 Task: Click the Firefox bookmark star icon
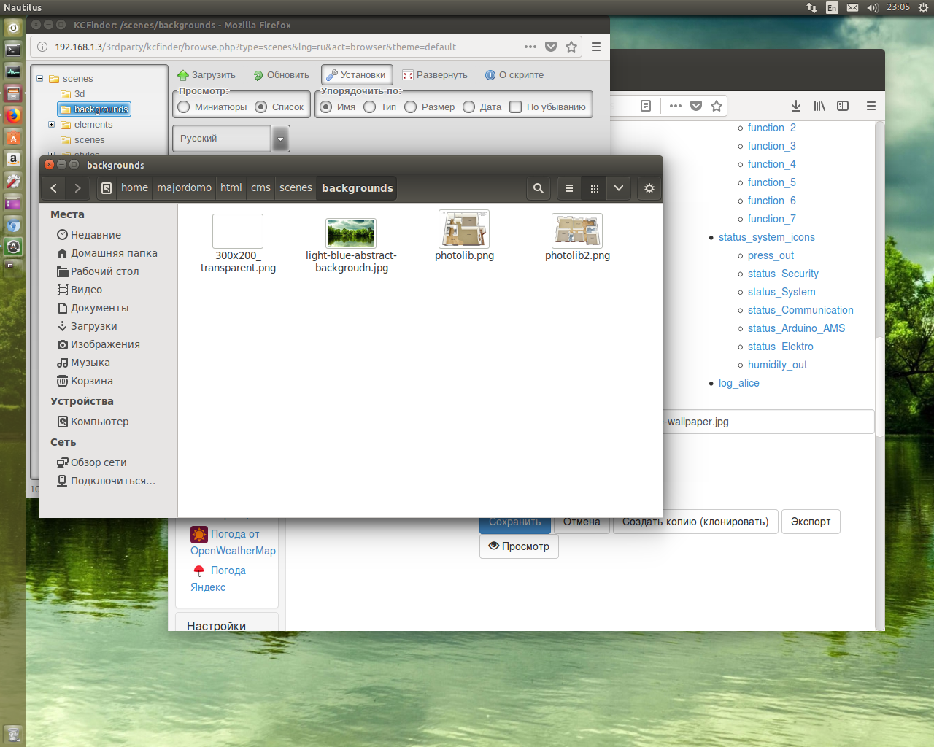(x=571, y=47)
